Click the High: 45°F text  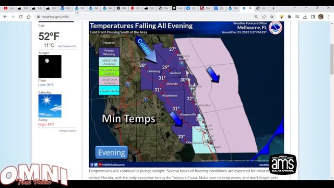coord(46,124)
